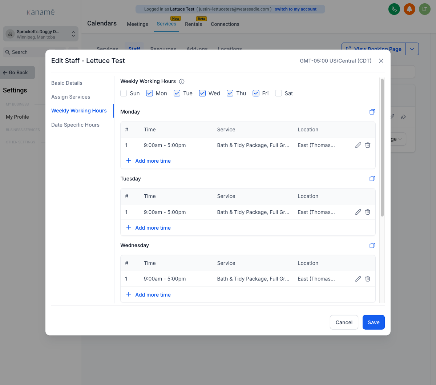
Task: Delete the Monday 9:00am - 5:00pm time slot
Action: point(368,145)
